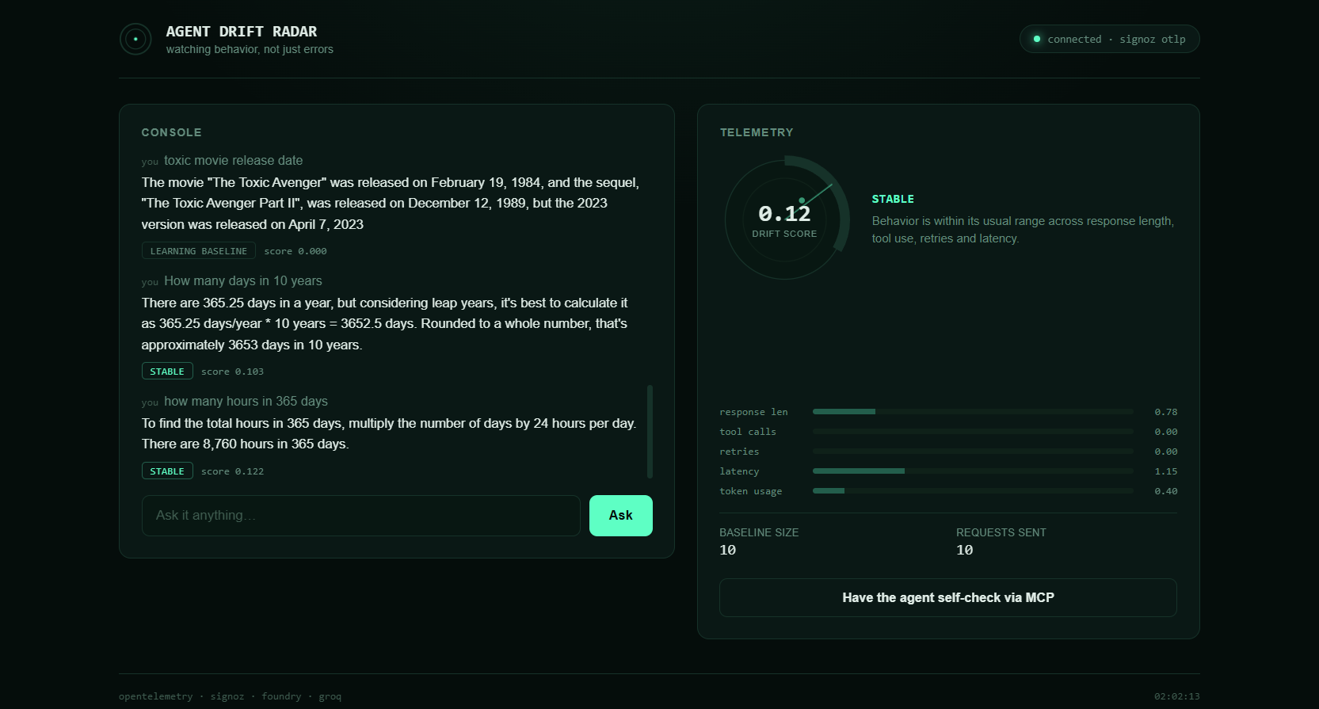Click the latency metric bar

coord(973,471)
